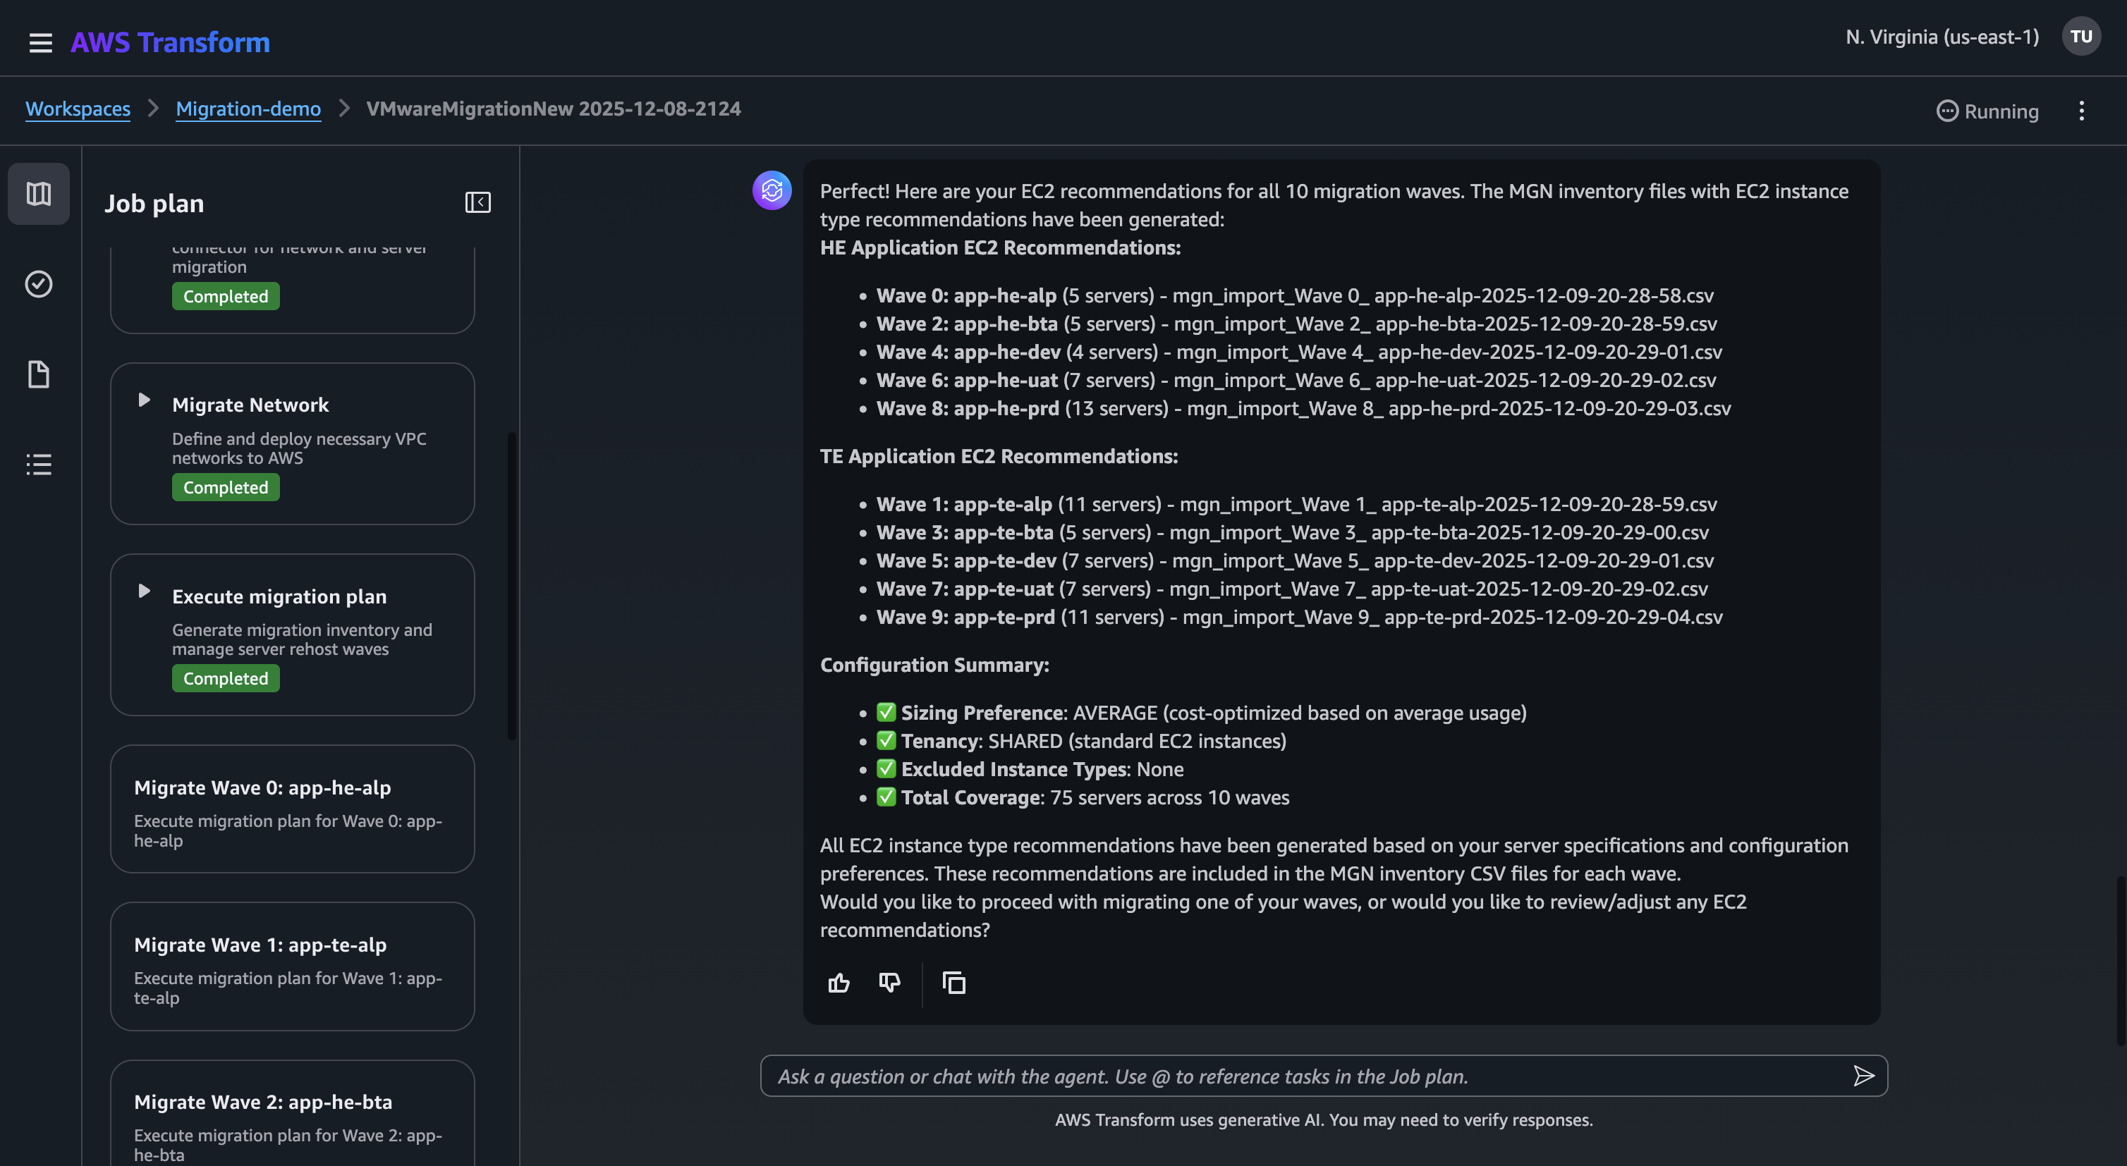2127x1166 pixels.
Task: Give thumbs up on the agent response
Action: (x=839, y=983)
